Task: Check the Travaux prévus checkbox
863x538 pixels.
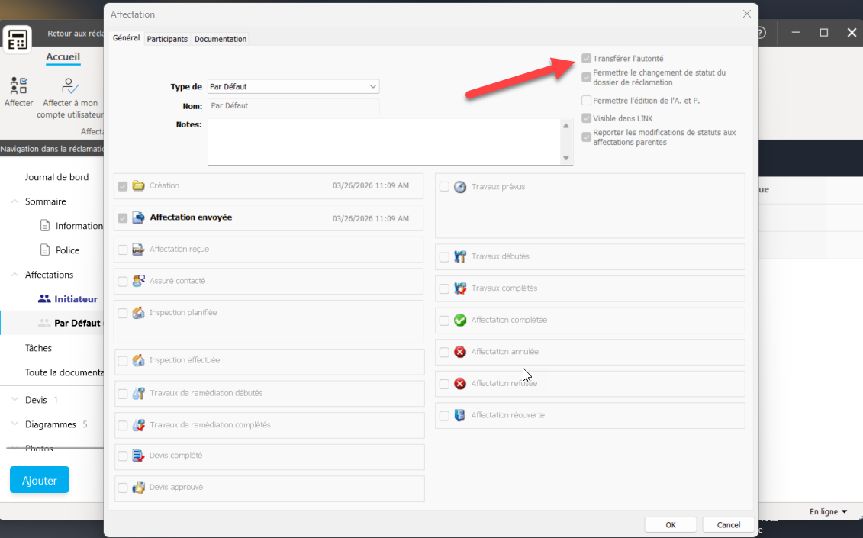Action: coord(444,187)
